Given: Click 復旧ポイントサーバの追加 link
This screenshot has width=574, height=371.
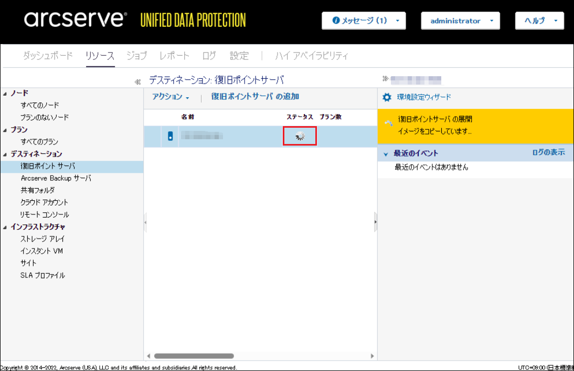Looking at the screenshot, I should 255,97.
